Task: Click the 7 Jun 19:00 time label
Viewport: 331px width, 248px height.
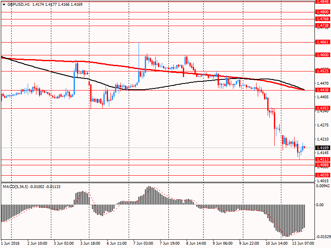Action: tap(170, 243)
